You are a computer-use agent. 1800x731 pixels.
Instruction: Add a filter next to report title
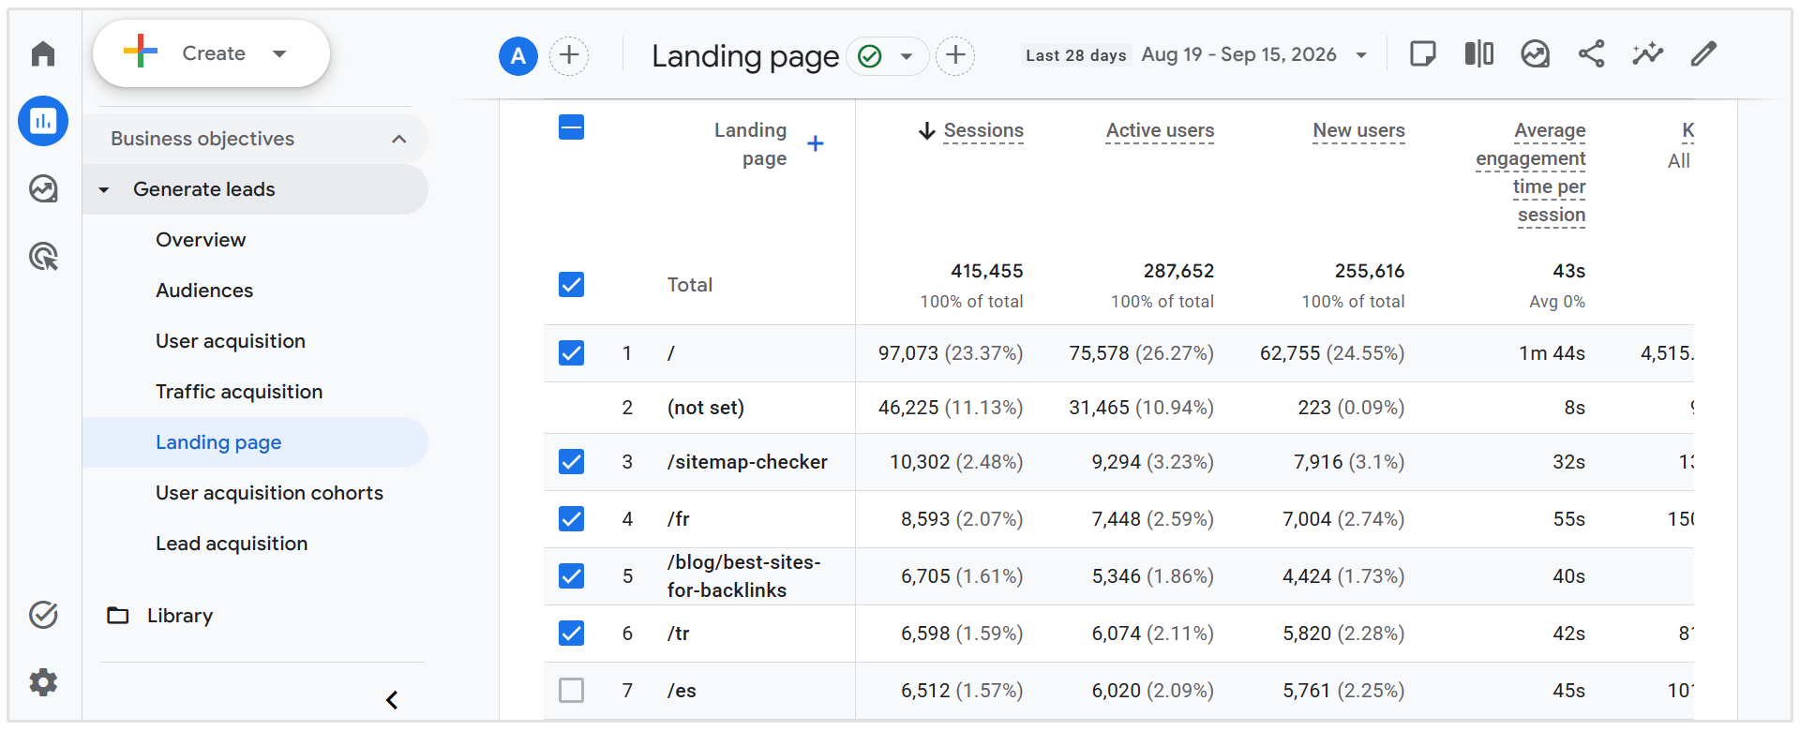955,56
